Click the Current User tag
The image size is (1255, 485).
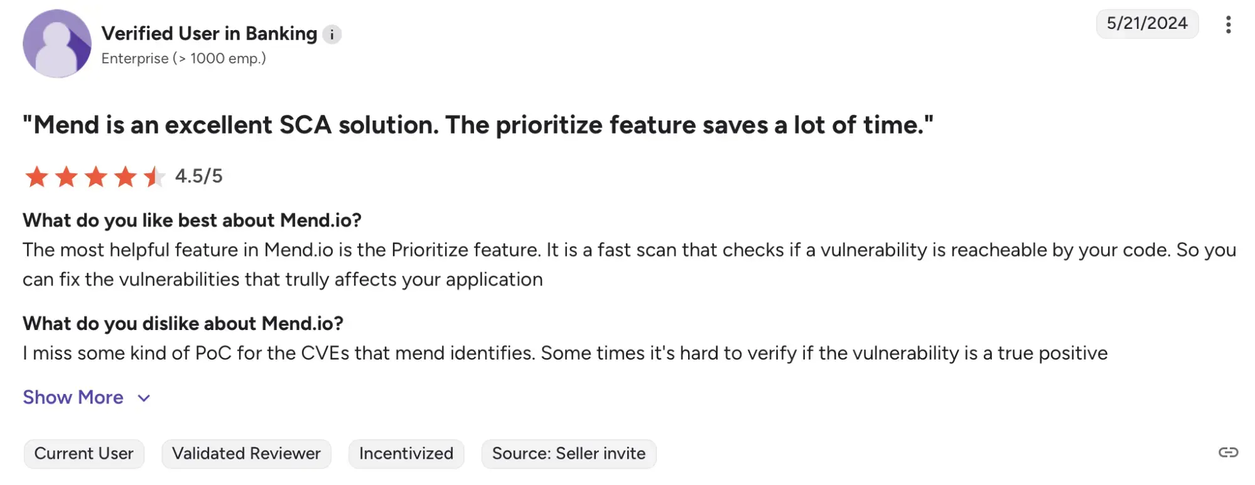83,454
